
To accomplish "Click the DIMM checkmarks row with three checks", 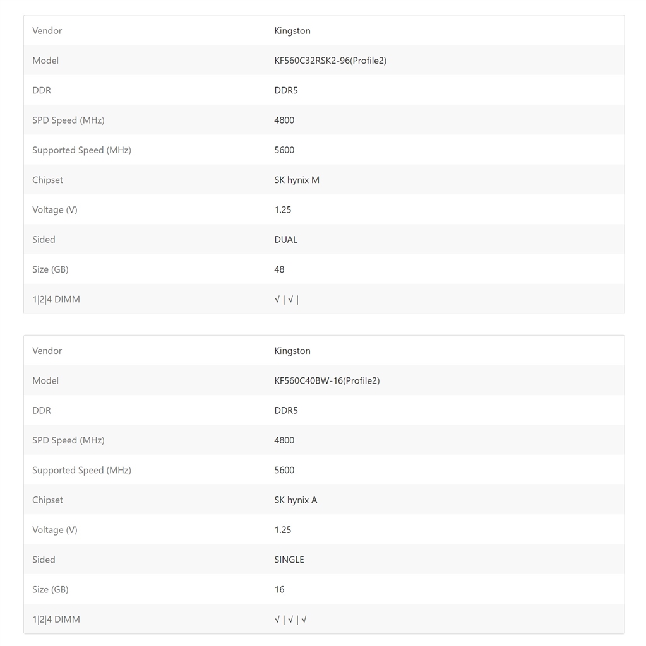I will pyautogui.click(x=290, y=620).
